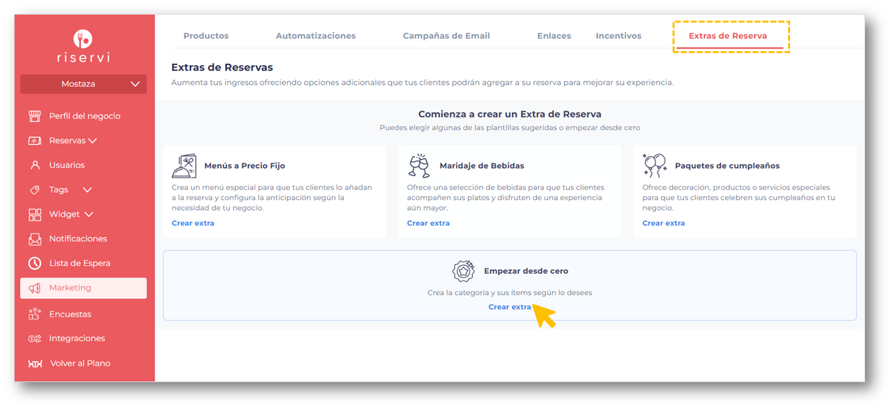Click the Widget grid icon
The image size is (893, 410).
click(x=35, y=215)
